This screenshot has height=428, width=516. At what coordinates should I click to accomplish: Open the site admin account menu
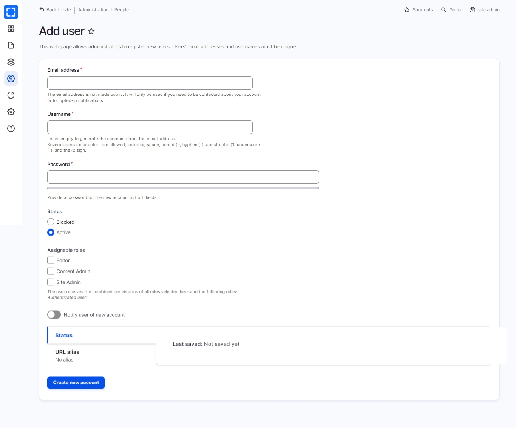[484, 10]
